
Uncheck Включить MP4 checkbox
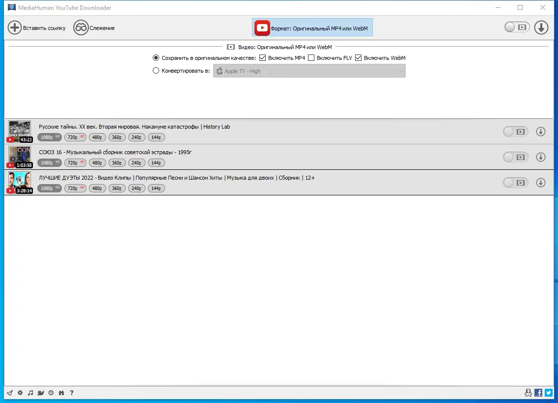pyautogui.click(x=263, y=57)
